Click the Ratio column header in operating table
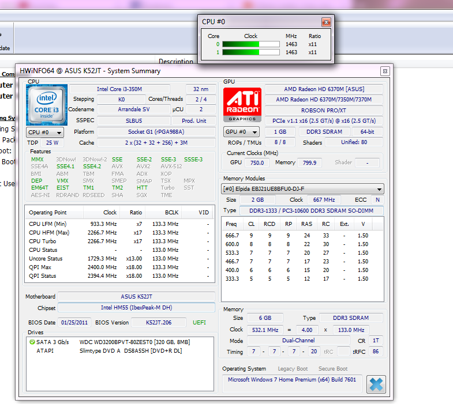 (x=132, y=213)
